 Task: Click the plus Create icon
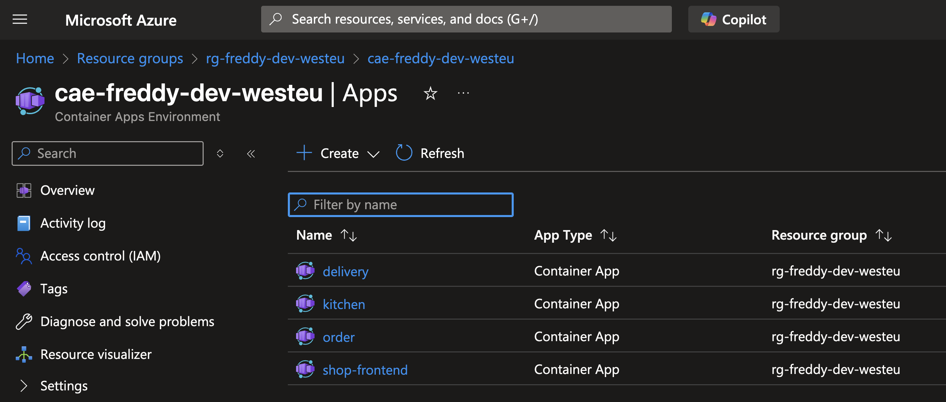[304, 153]
